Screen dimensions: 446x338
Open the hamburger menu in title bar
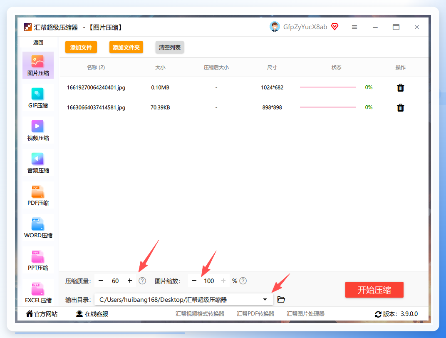click(x=354, y=27)
